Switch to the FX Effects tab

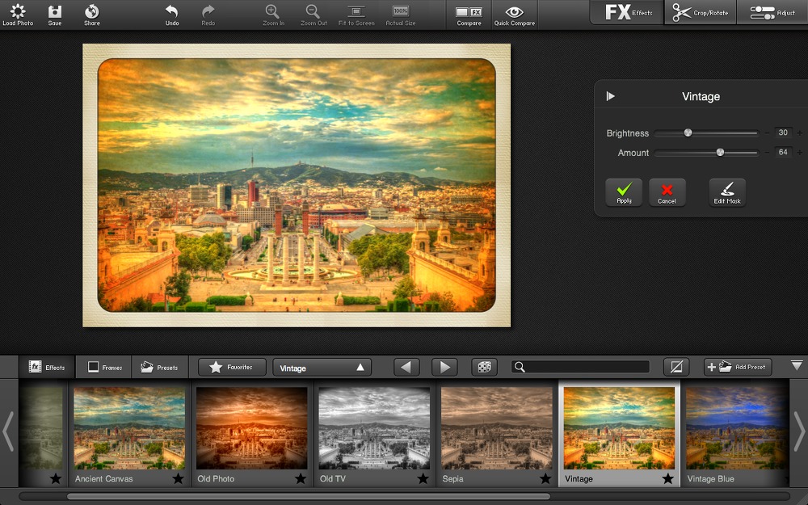tap(628, 12)
